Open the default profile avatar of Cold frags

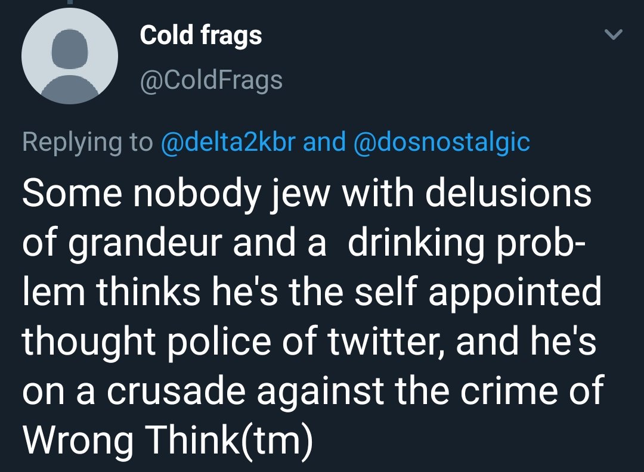(70, 56)
